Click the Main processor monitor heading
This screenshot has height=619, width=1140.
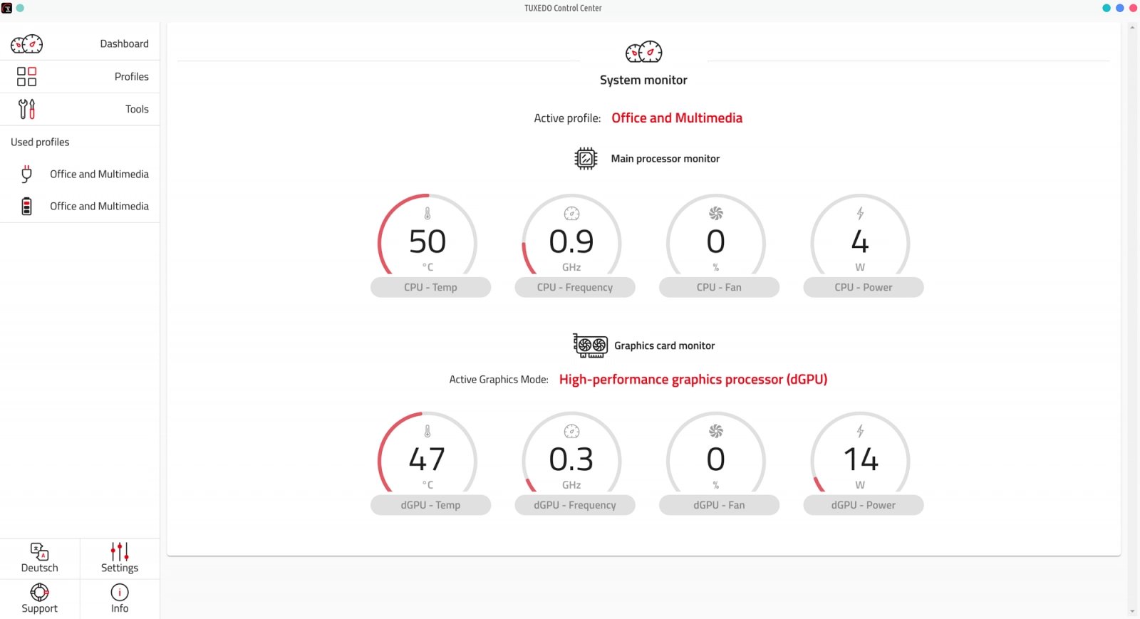[x=665, y=158]
